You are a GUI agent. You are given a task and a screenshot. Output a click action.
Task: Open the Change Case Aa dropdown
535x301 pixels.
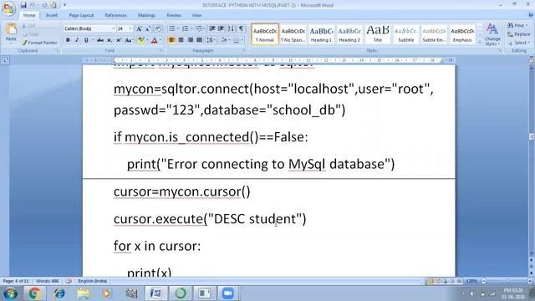pyautogui.click(x=129, y=40)
